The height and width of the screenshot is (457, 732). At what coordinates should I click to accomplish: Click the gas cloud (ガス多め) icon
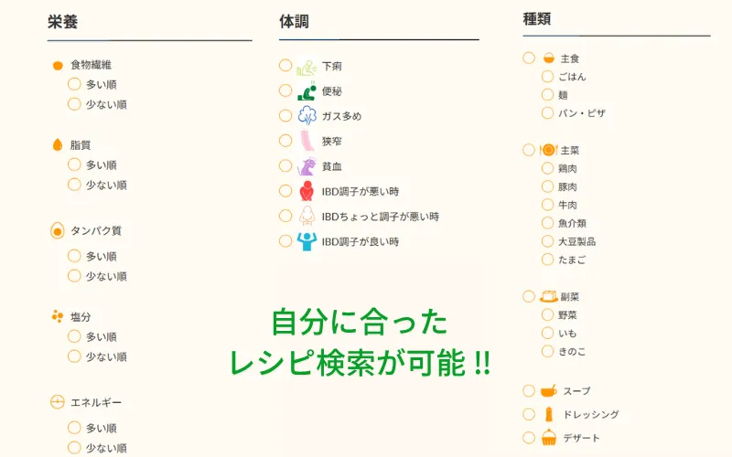click(307, 116)
